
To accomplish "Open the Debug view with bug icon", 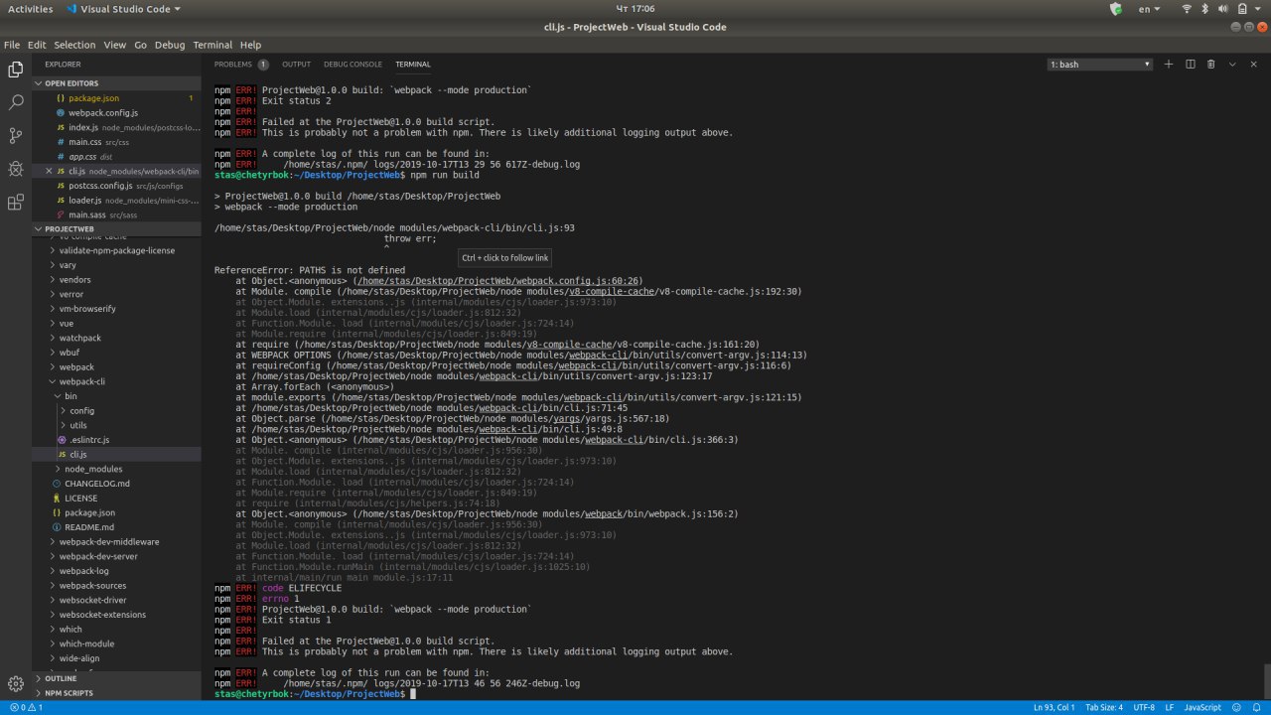I will 16,169.
